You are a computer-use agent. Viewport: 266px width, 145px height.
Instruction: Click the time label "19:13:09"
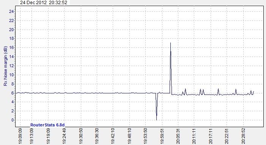click(31, 136)
